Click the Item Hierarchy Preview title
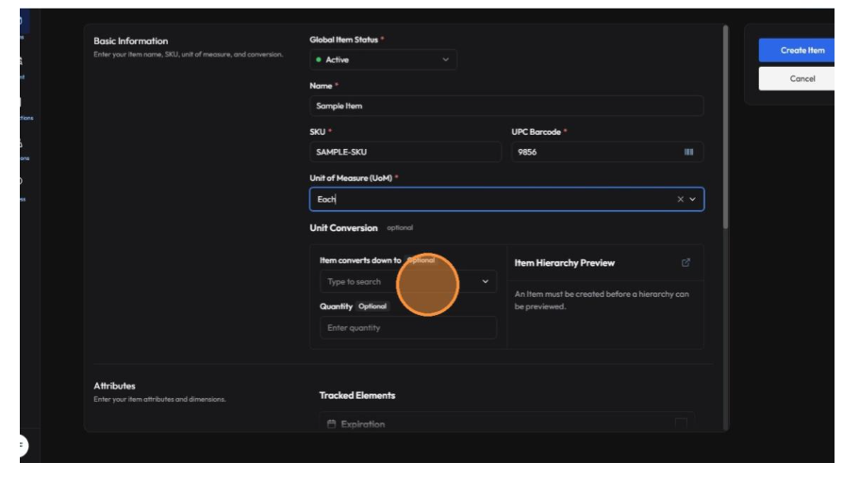 tap(564, 263)
